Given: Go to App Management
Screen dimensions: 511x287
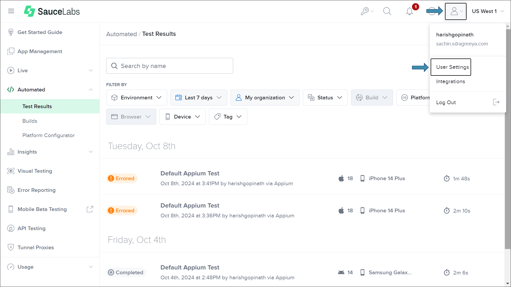Looking at the screenshot, I should click(x=40, y=51).
